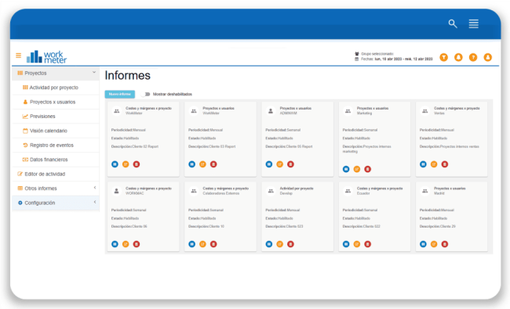Open the orange filter funnel icon
Viewport: 510px width, 309px height.
(443, 57)
